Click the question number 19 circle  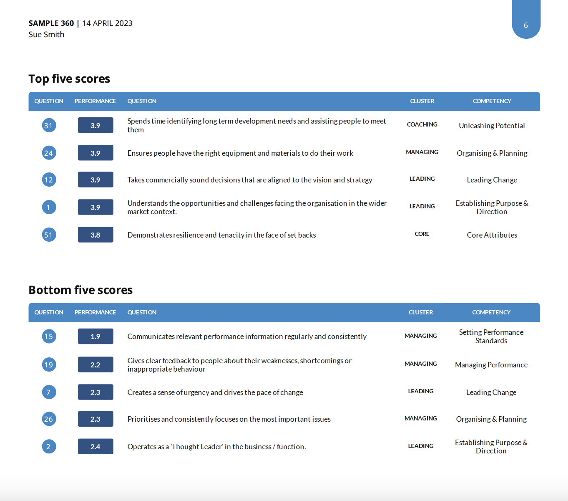click(49, 364)
